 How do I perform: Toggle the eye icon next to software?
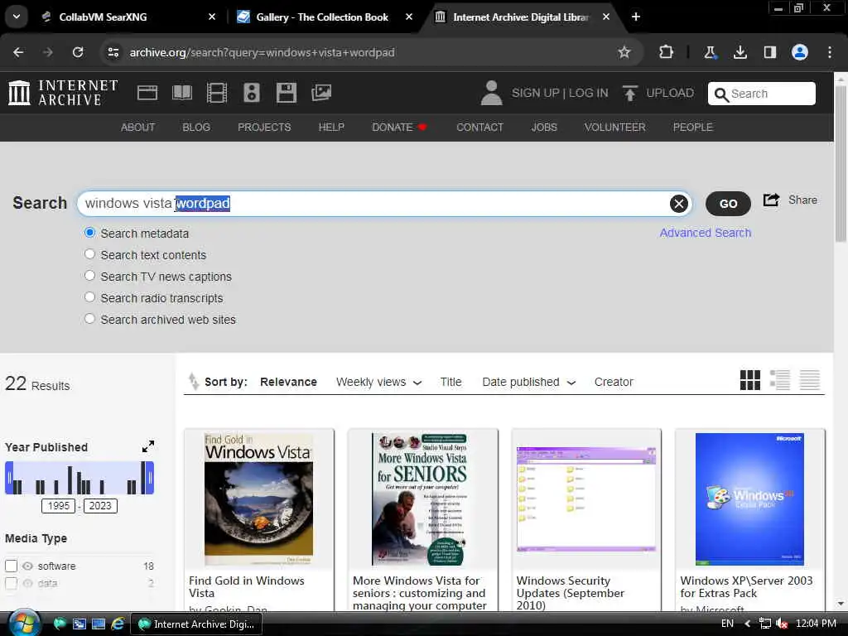(x=27, y=566)
